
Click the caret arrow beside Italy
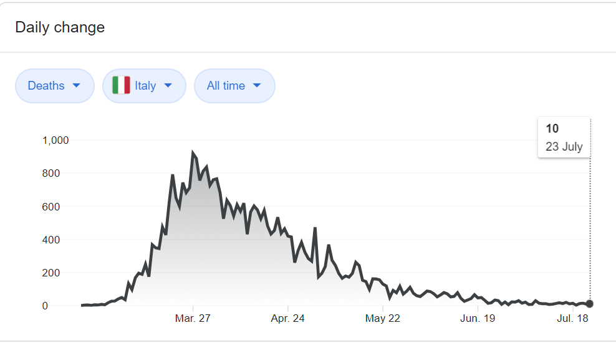(167, 86)
